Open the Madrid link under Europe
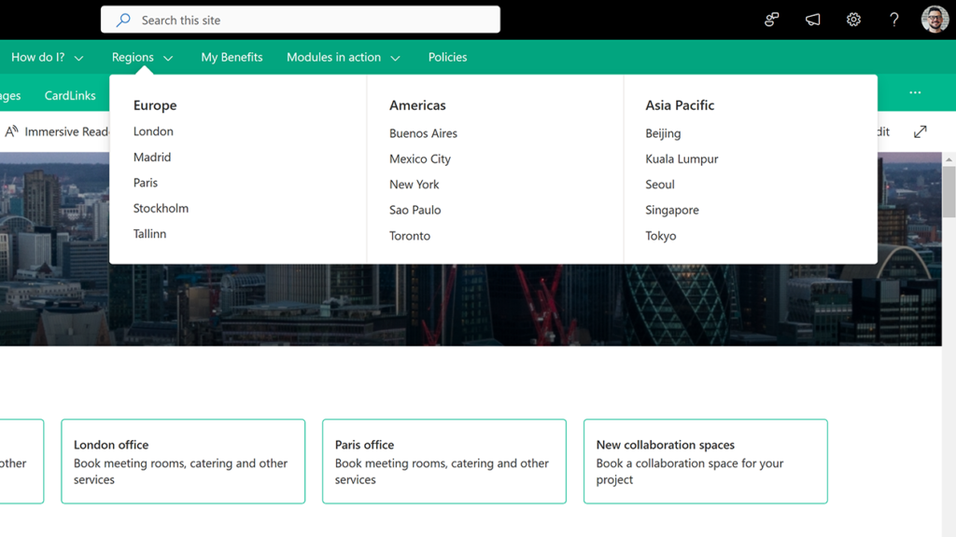The height and width of the screenshot is (537, 956). [151, 157]
